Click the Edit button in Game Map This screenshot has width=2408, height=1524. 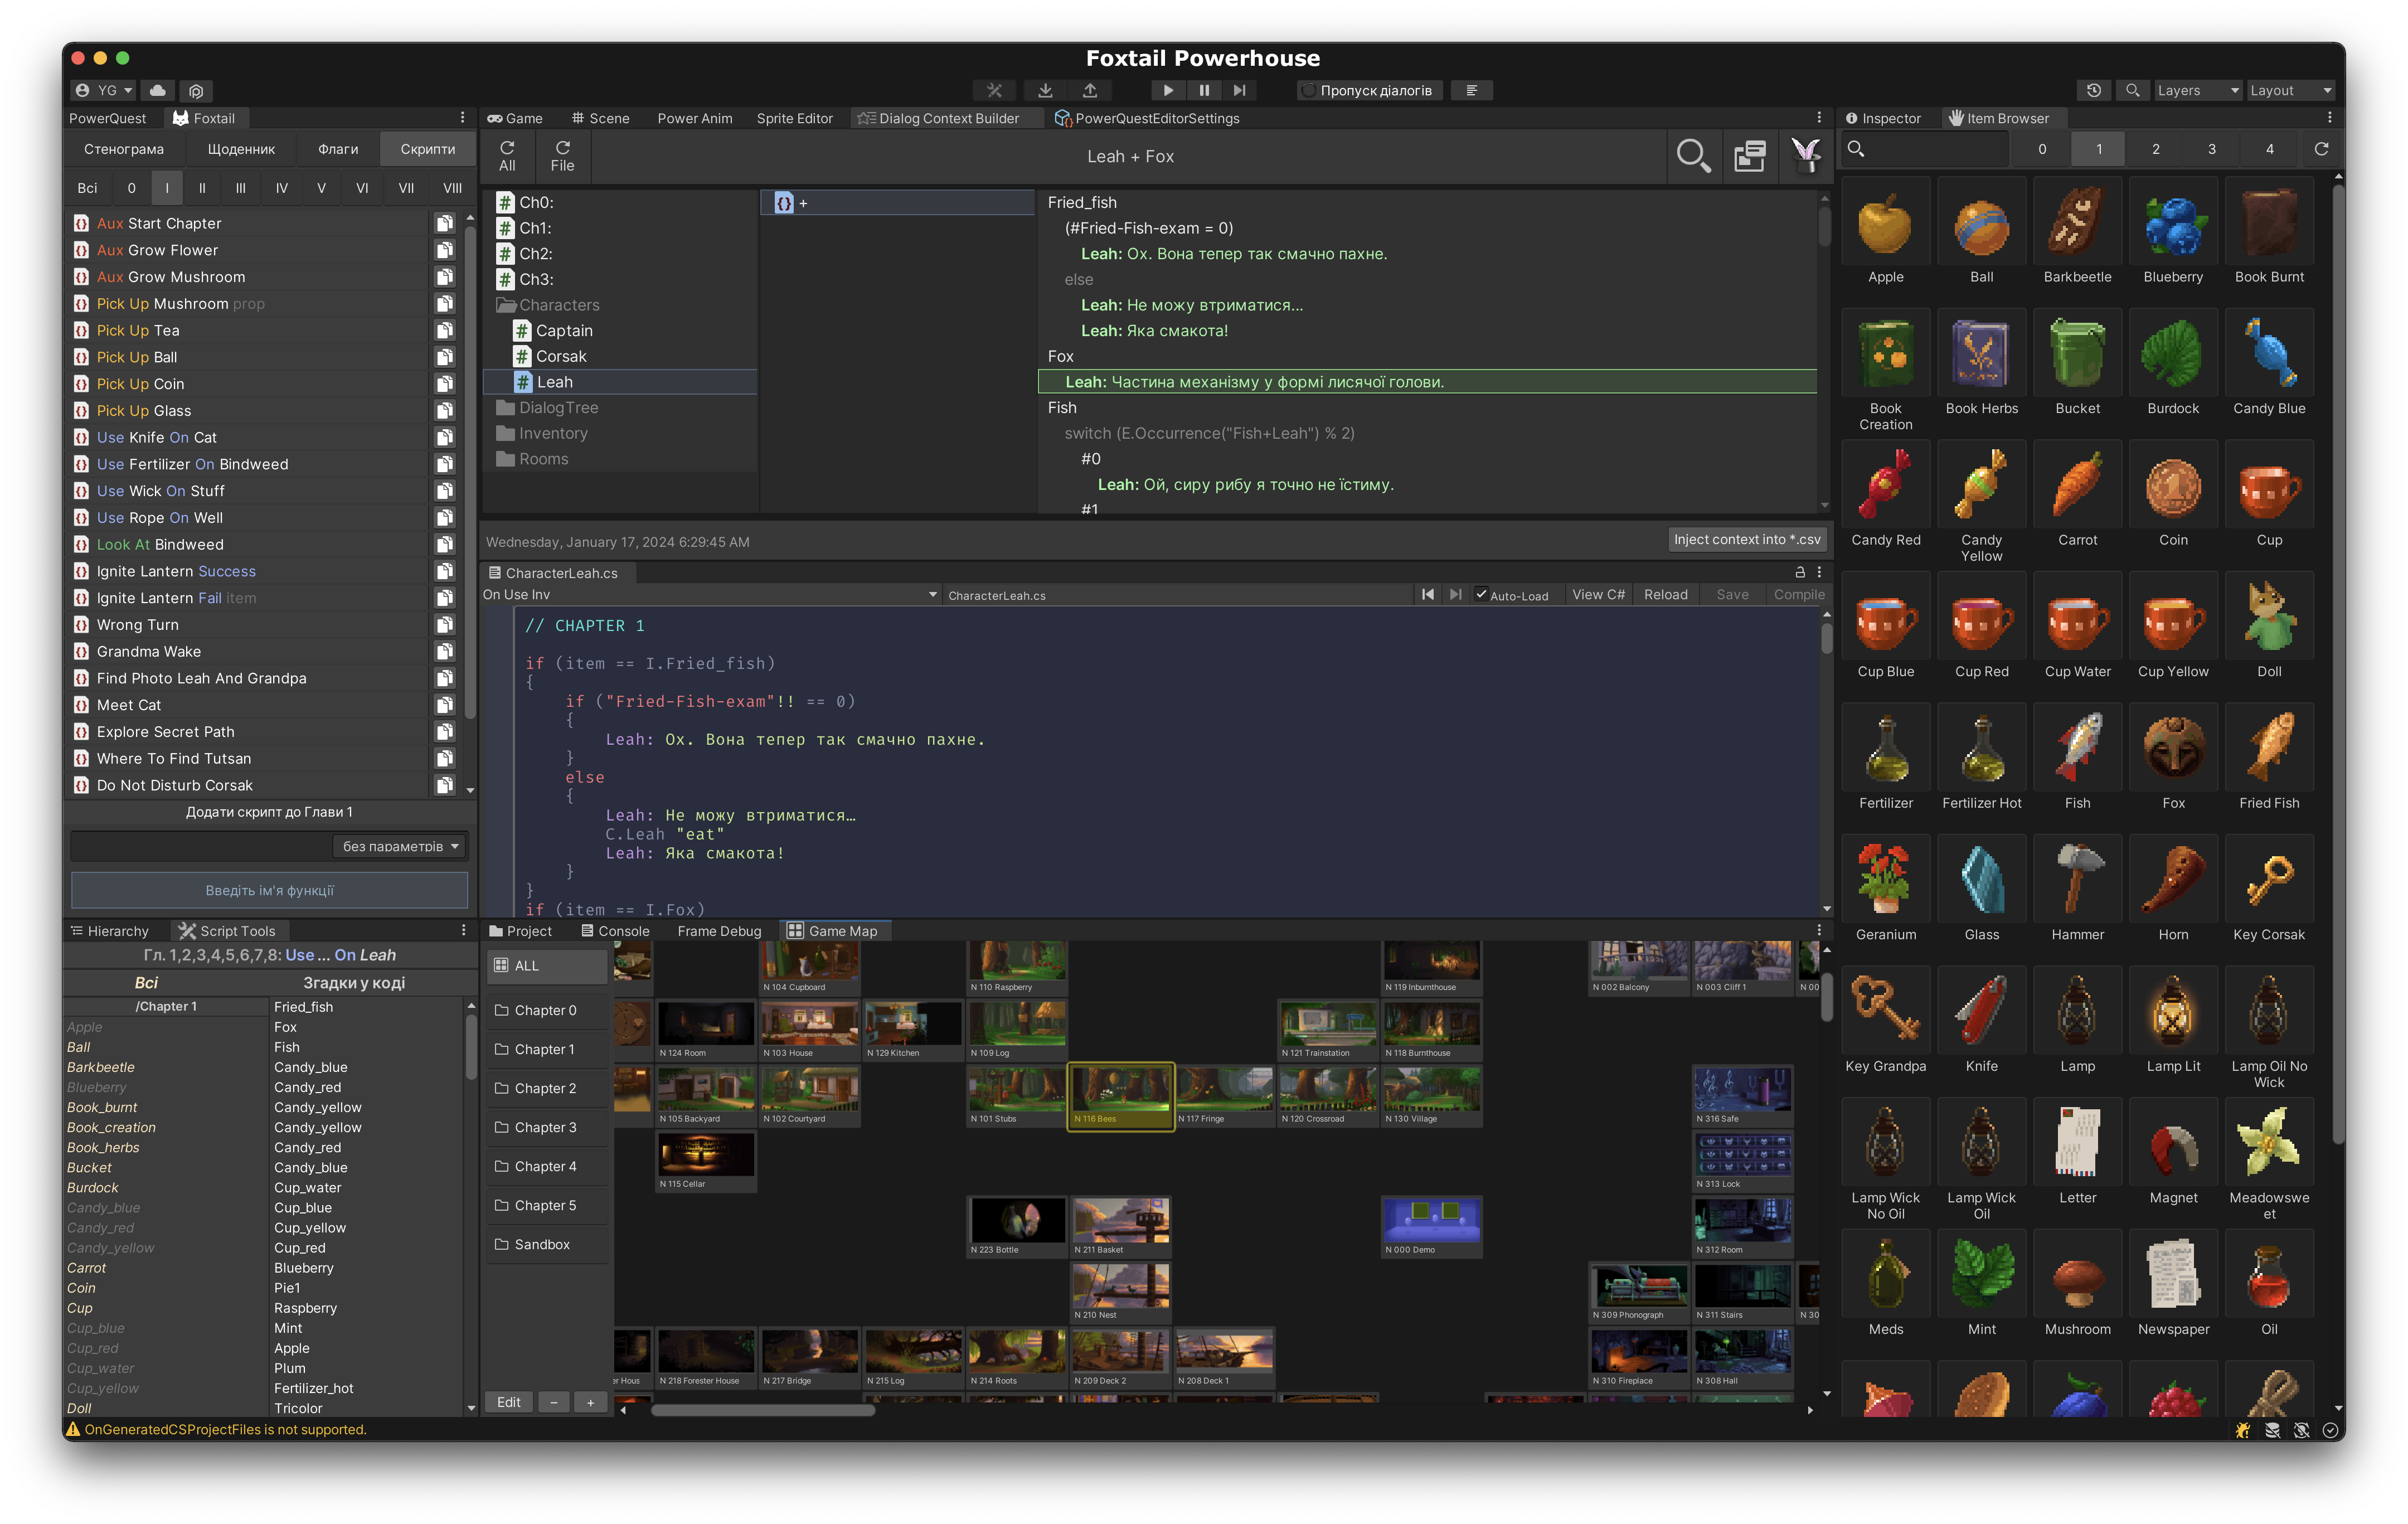pos(508,1402)
